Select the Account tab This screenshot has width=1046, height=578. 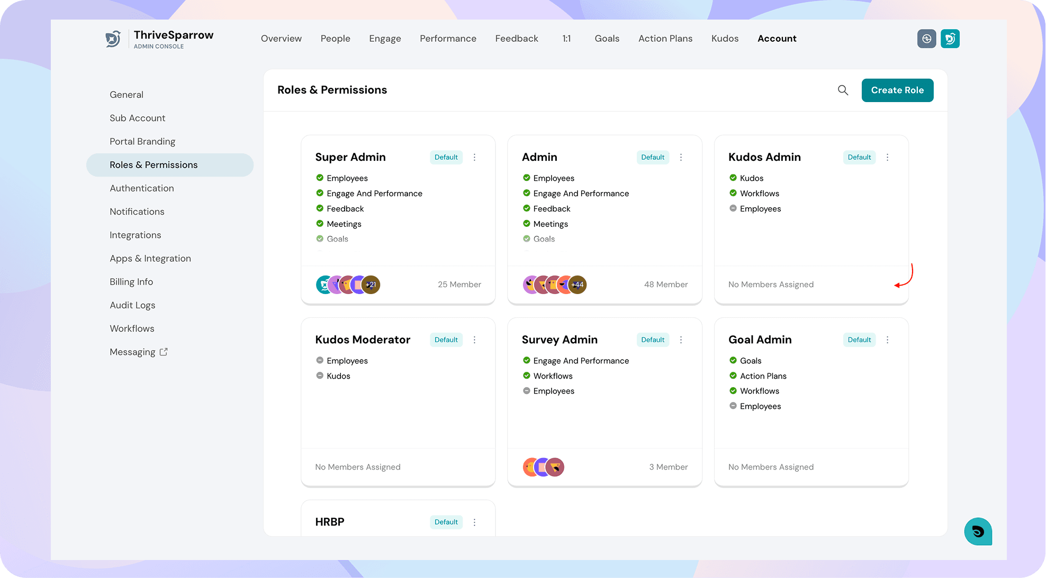click(777, 39)
